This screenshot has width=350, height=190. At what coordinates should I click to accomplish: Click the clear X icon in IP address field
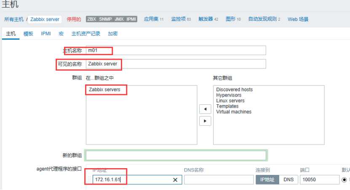coord(175,180)
